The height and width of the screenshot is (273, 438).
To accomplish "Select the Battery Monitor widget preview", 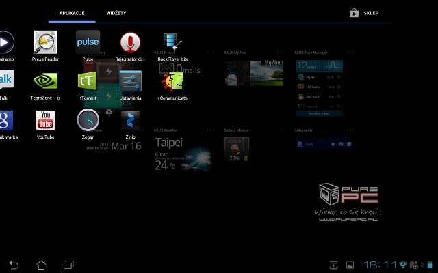I will coord(237,149).
